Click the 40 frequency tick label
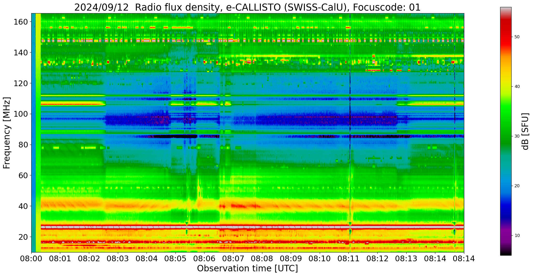Viewport: 533px width, 276px height. click(x=23, y=206)
